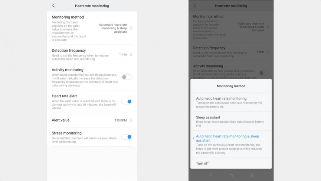The width and height of the screenshot is (321, 181).
Task: Tap the Detection frequency setting label
Action: tap(69, 51)
